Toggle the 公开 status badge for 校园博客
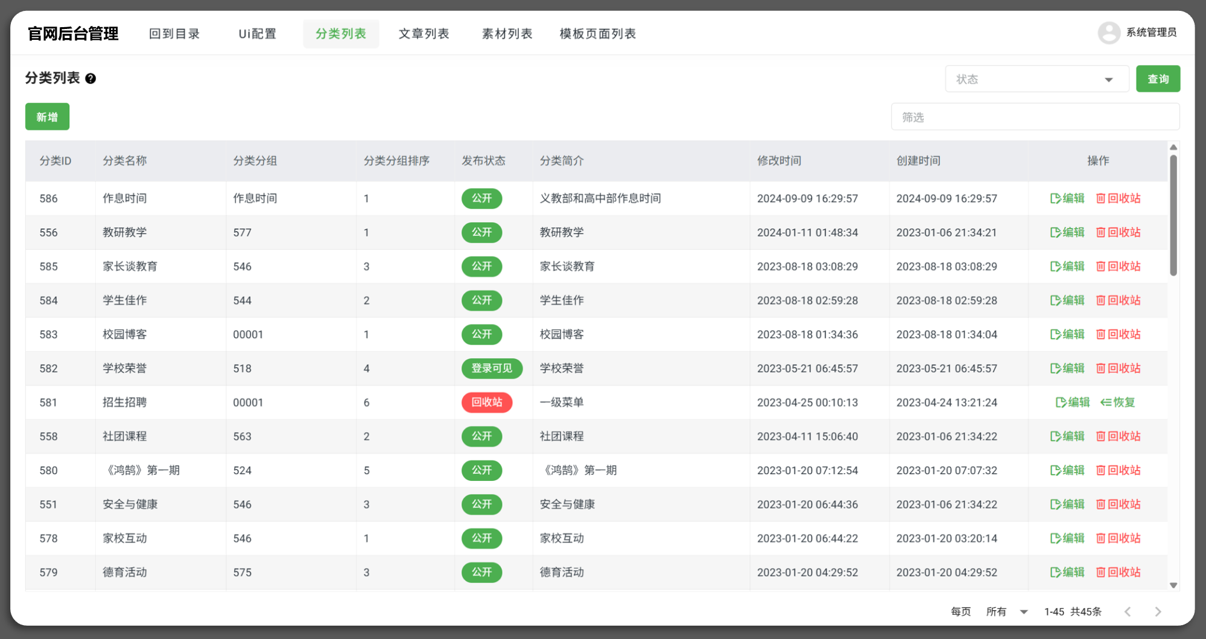Screen dimensions: 1206x639 [481, 334]
